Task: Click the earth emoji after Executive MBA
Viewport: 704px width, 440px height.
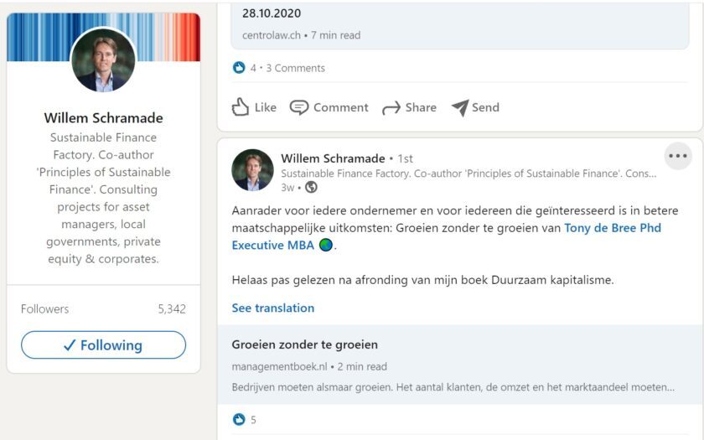Action: [326, 245]
